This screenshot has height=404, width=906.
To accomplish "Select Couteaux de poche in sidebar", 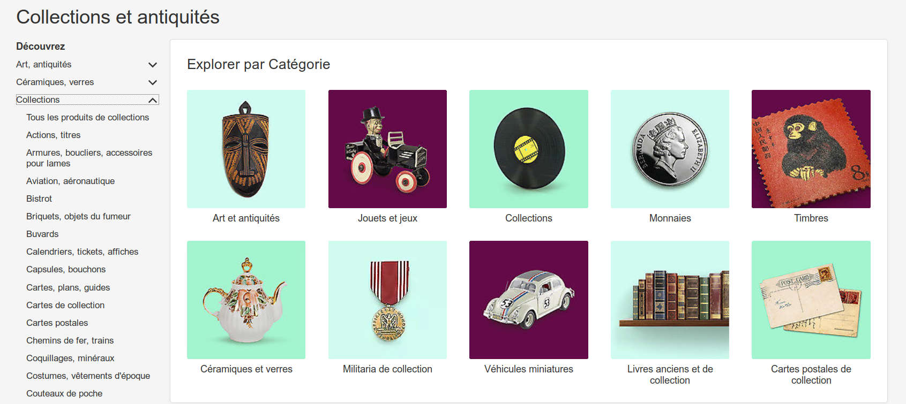I will click(64, 393).
